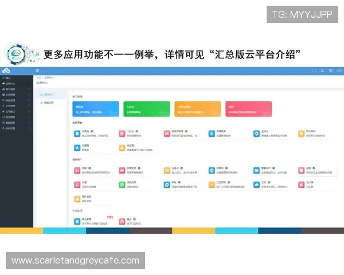This screenshot has width=344, height=275.
Task: Click the cloud logo in the blue header
Action: pos(6,70)
